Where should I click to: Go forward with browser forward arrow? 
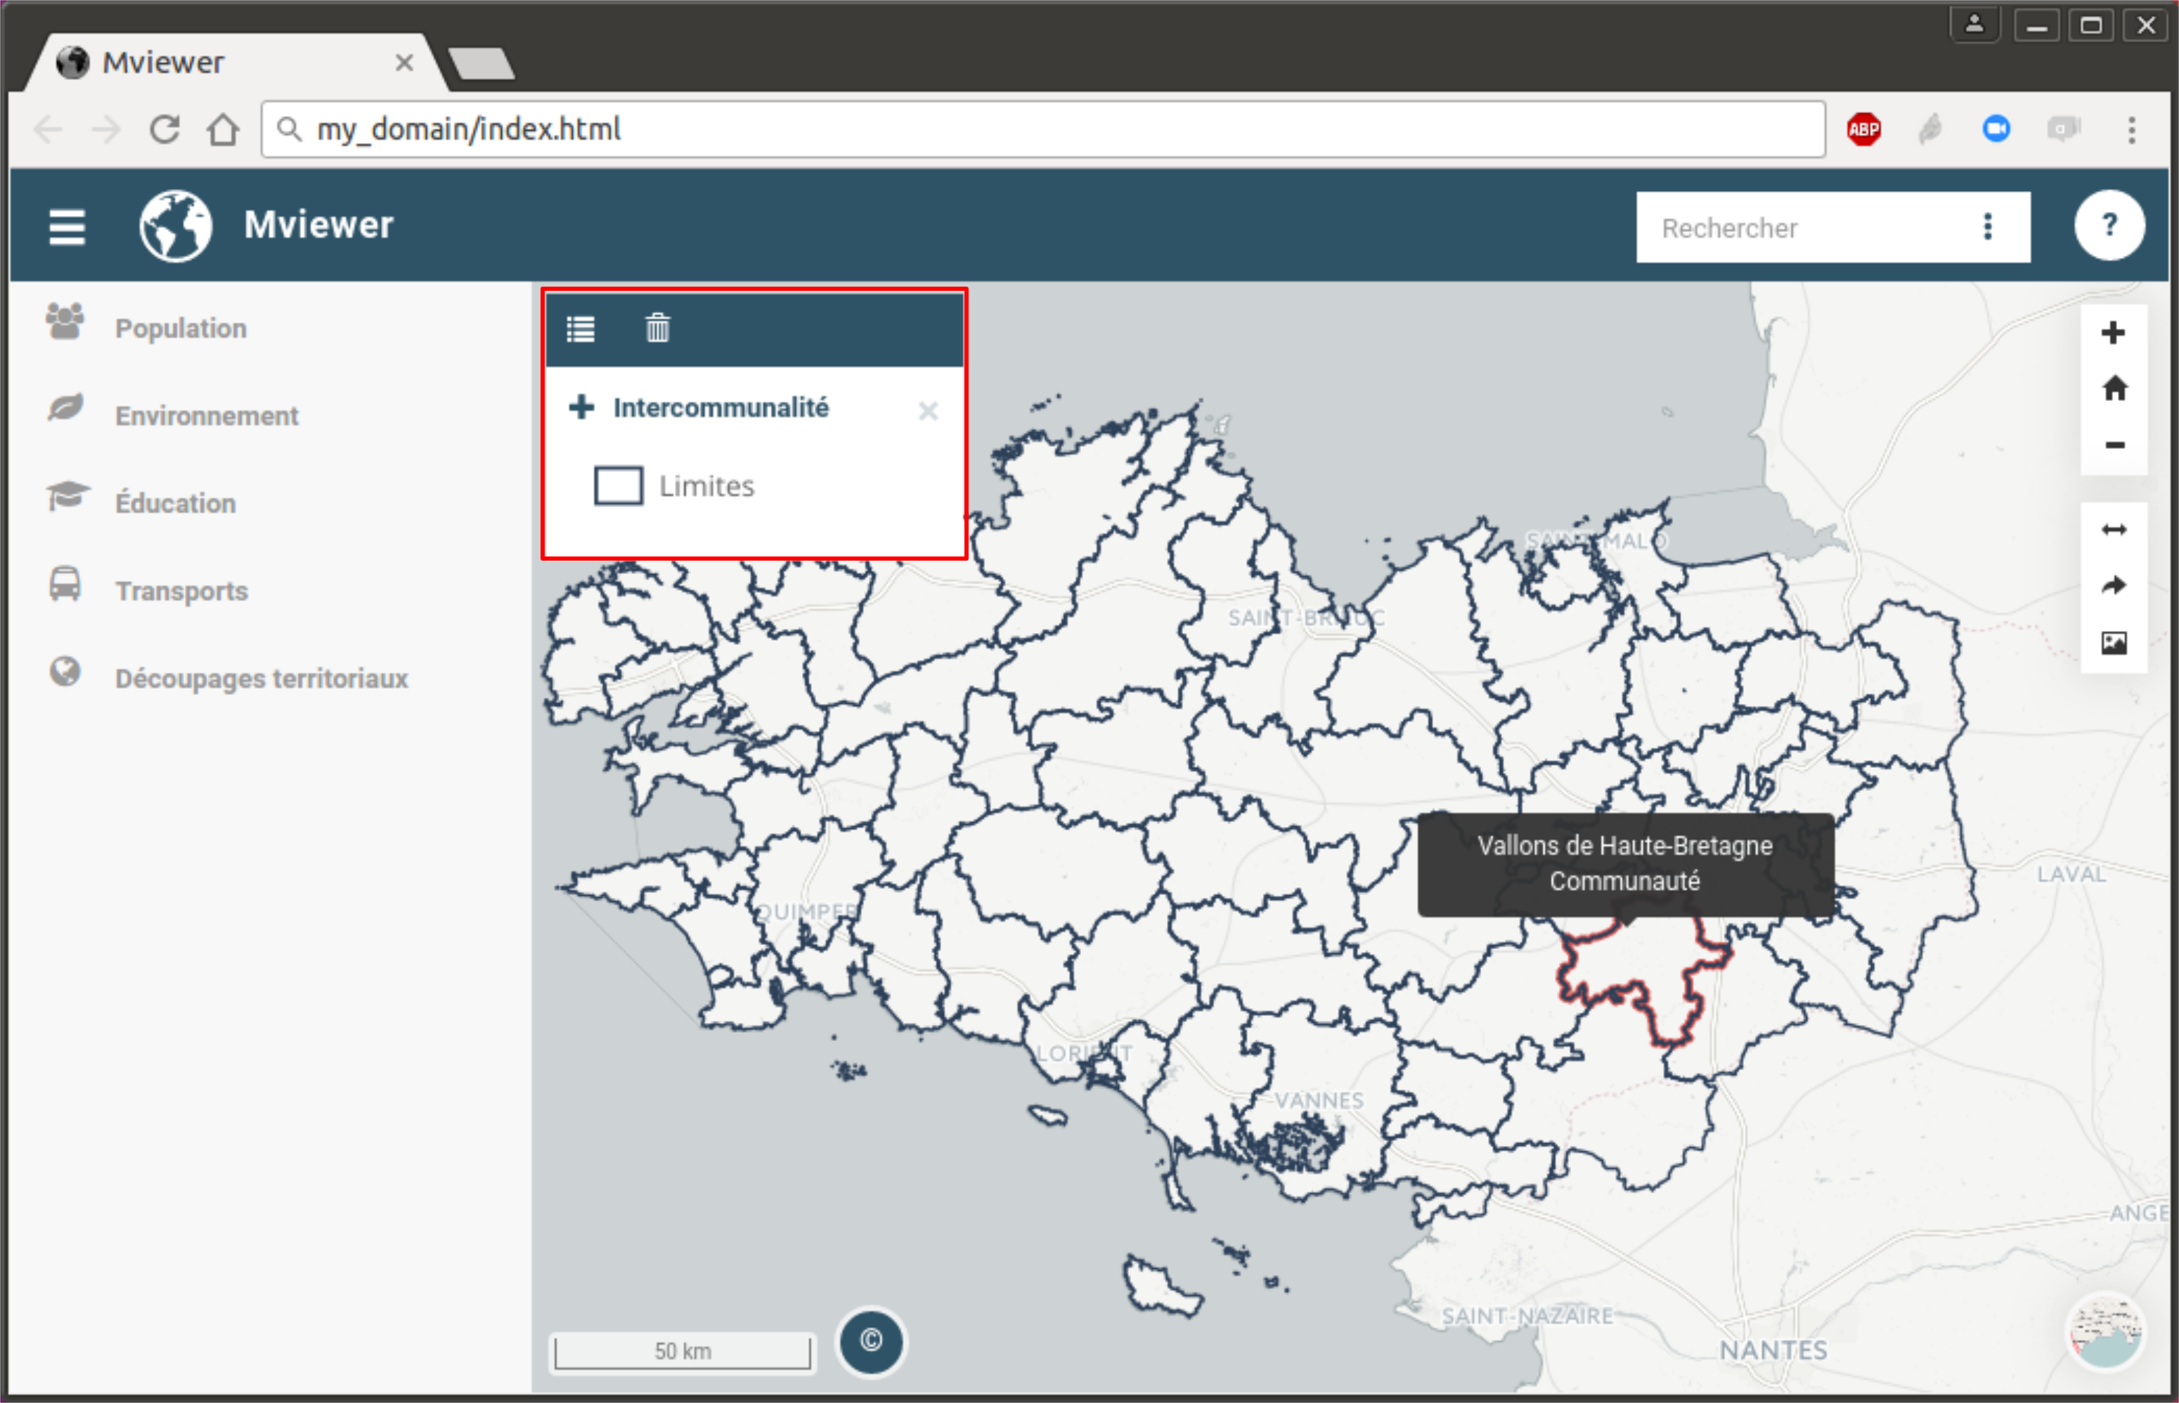pos(107,129)
